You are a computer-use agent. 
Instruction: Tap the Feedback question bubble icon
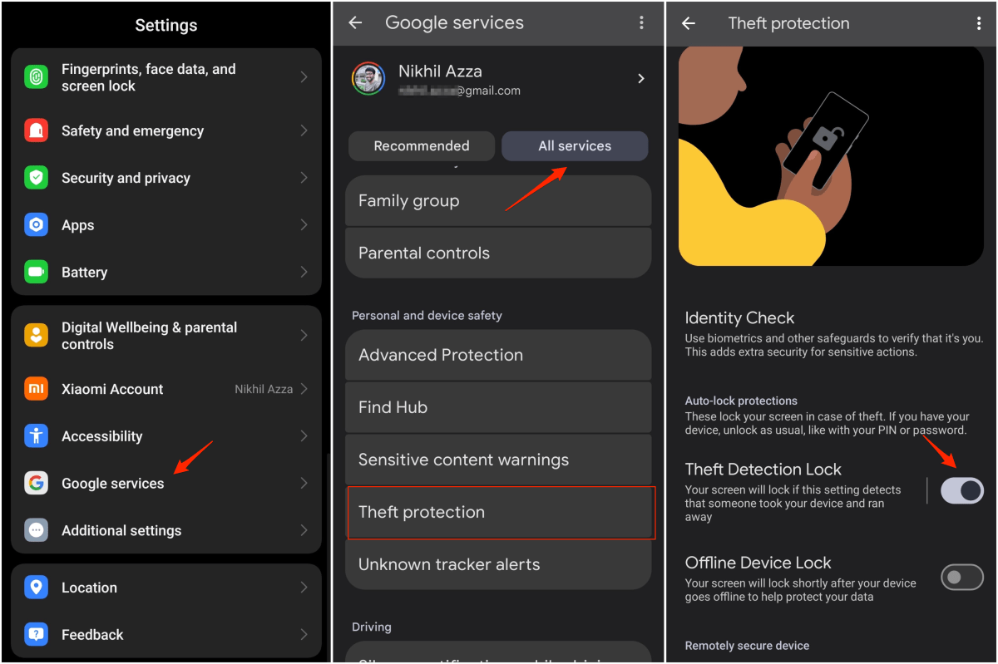(36, 635)
